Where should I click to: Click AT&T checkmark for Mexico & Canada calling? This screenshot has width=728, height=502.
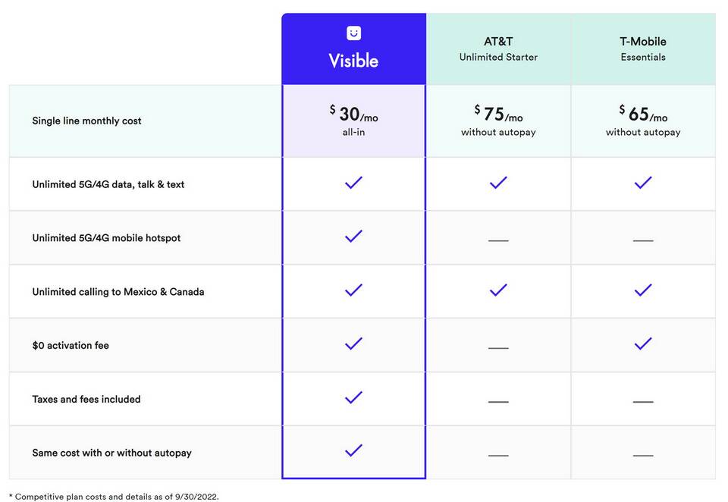click(x=499, y=290)
